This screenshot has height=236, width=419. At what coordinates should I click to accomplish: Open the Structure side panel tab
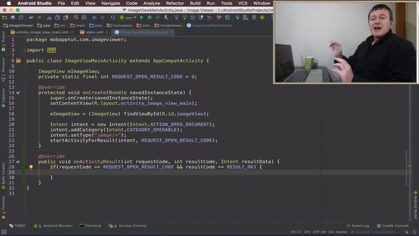3,69
